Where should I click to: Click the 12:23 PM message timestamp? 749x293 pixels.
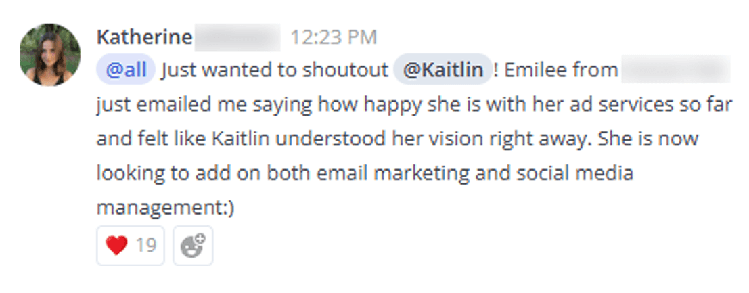tap(334, 37)
